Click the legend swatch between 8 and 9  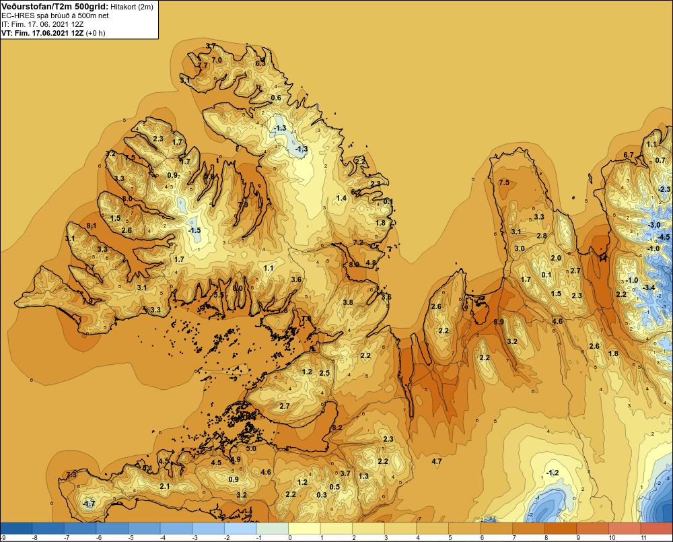pyautogui.click(x=561, y=529)
